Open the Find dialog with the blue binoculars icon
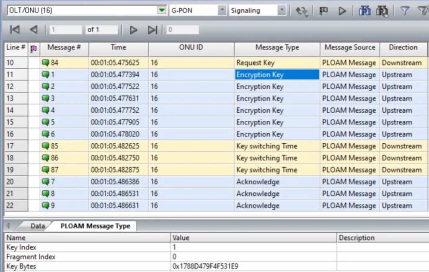The height and width of the screenshot is (272, 429). tap(364, 9)
